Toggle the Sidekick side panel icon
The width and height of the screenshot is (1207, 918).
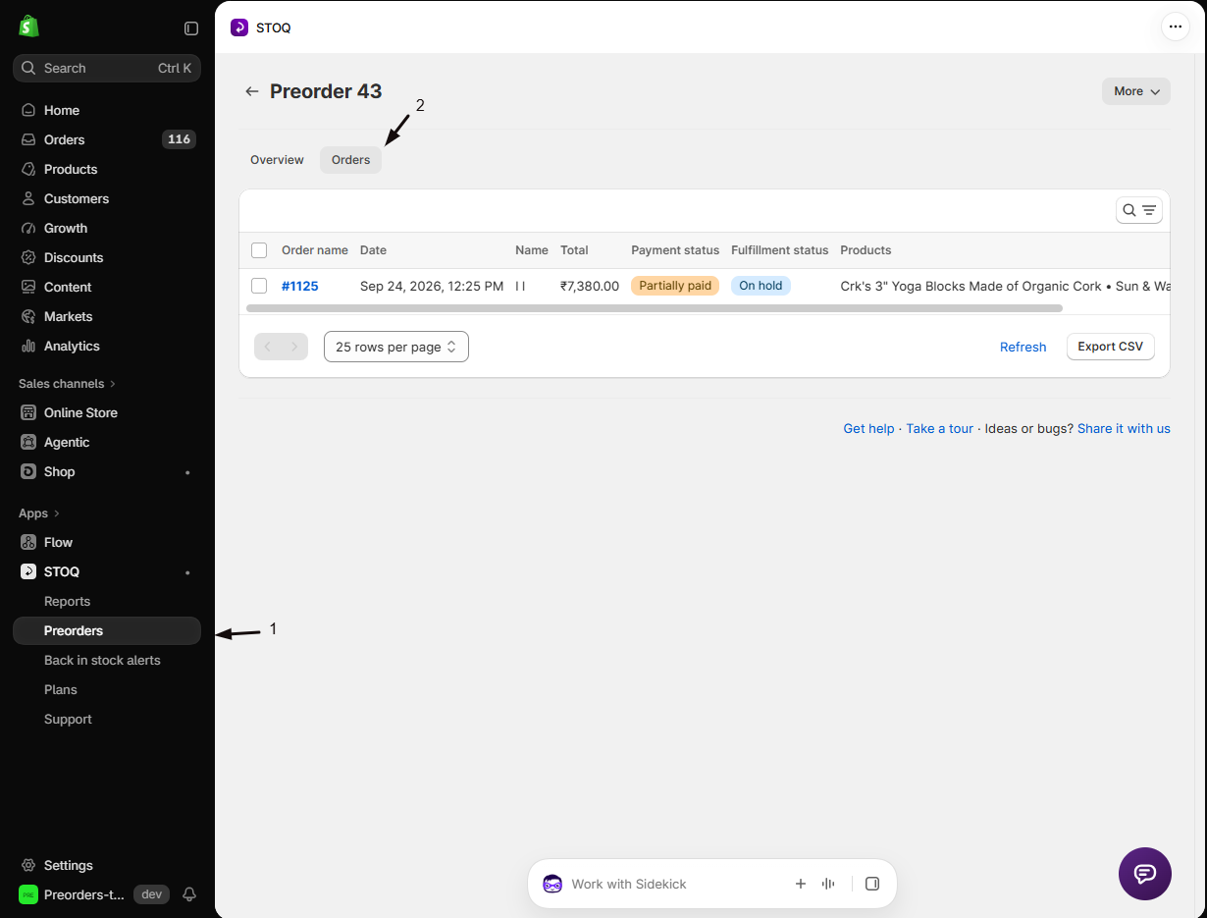[872, 884]
